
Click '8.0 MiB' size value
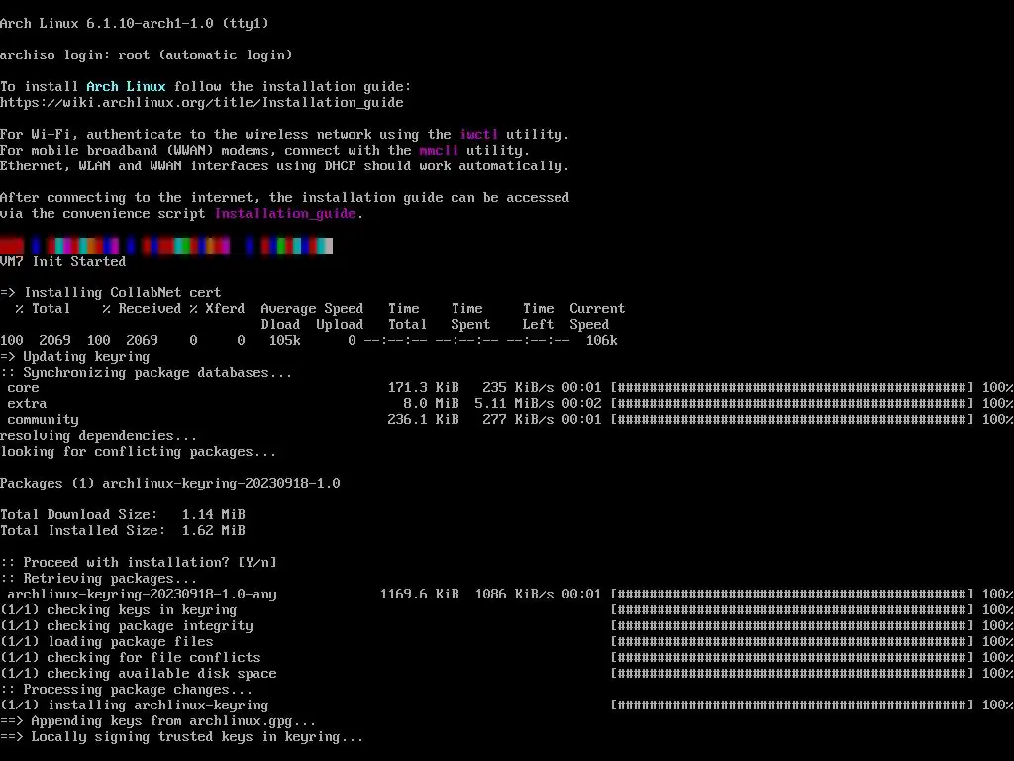pyautogui.click(x=432, y=404)
